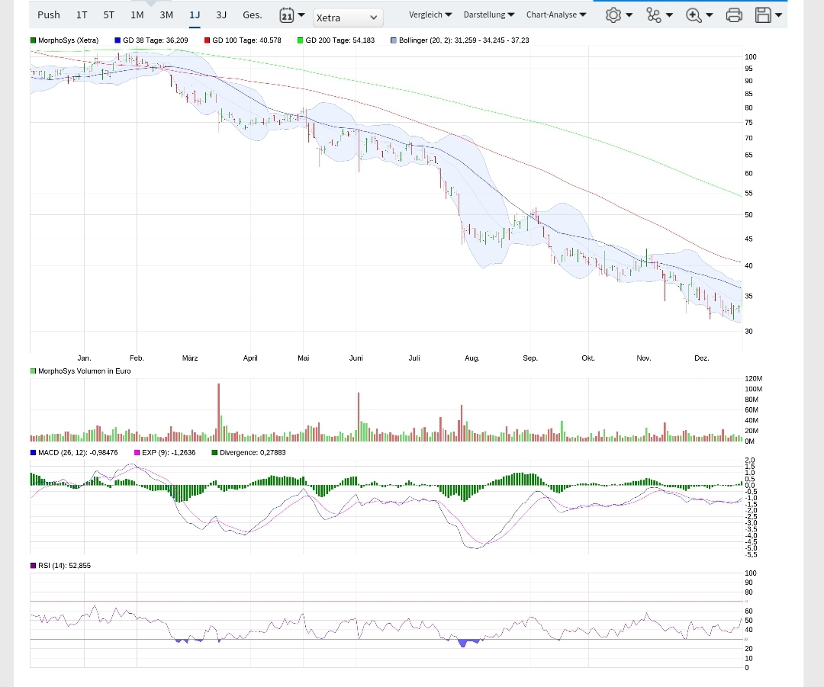Image resolution: width=824 pixels, height=687 pixels.
Task: Click the MorphoSys Volumen legend swatch
Action: tap(33, 371)
